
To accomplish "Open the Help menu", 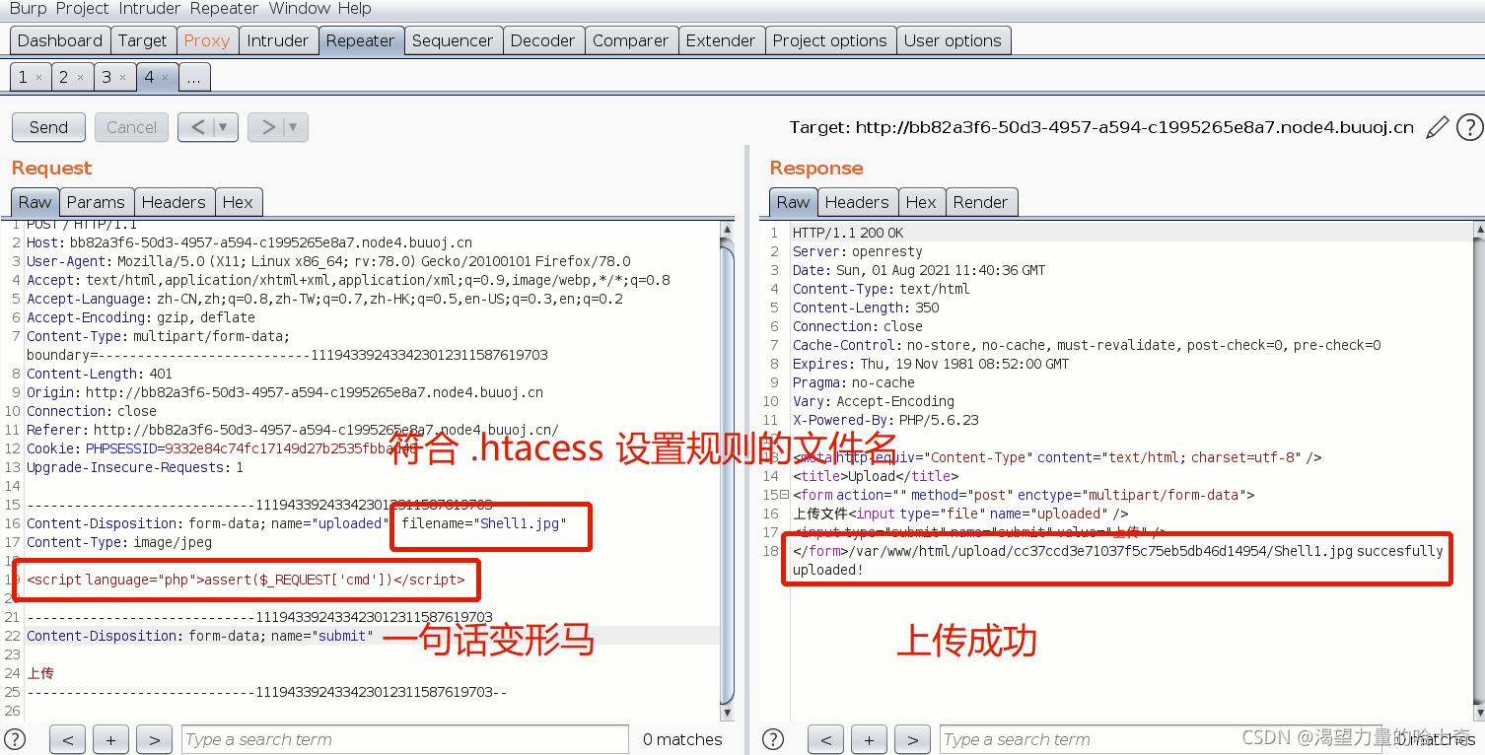I will [354, 9].
